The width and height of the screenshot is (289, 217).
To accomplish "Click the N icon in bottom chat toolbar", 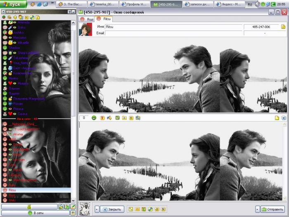I will (163, 209).
